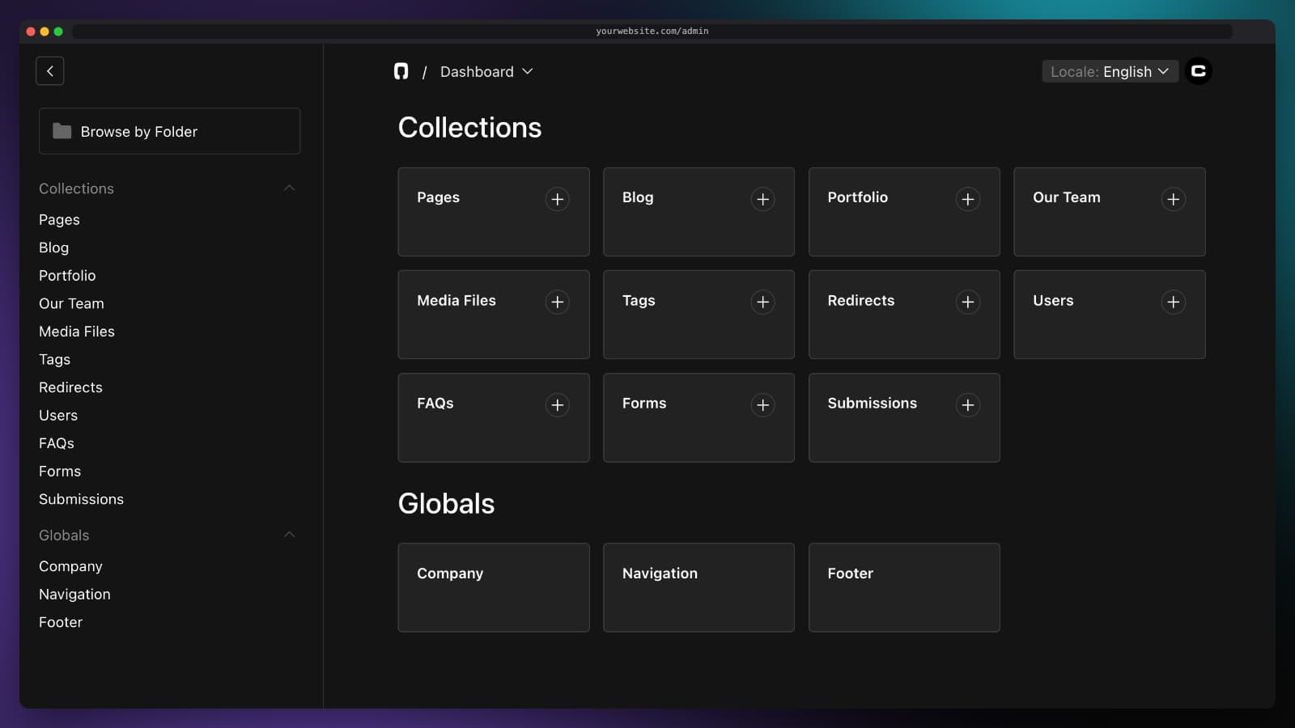Open Redirects in the sidebar
Screen dimensions: 1295x728
(70, 387)
